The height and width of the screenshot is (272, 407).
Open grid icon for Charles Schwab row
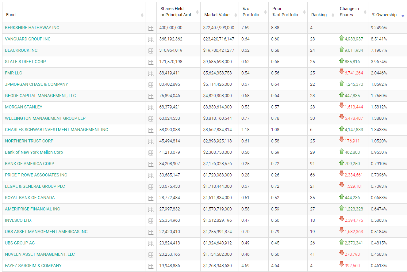pyautogui.click(x=151, y=130)
